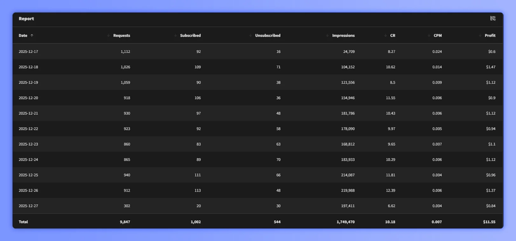Select the Impressions value 214,087
Image resolution: width=516 pixels, height=241 pixels.
click(348, 175)
